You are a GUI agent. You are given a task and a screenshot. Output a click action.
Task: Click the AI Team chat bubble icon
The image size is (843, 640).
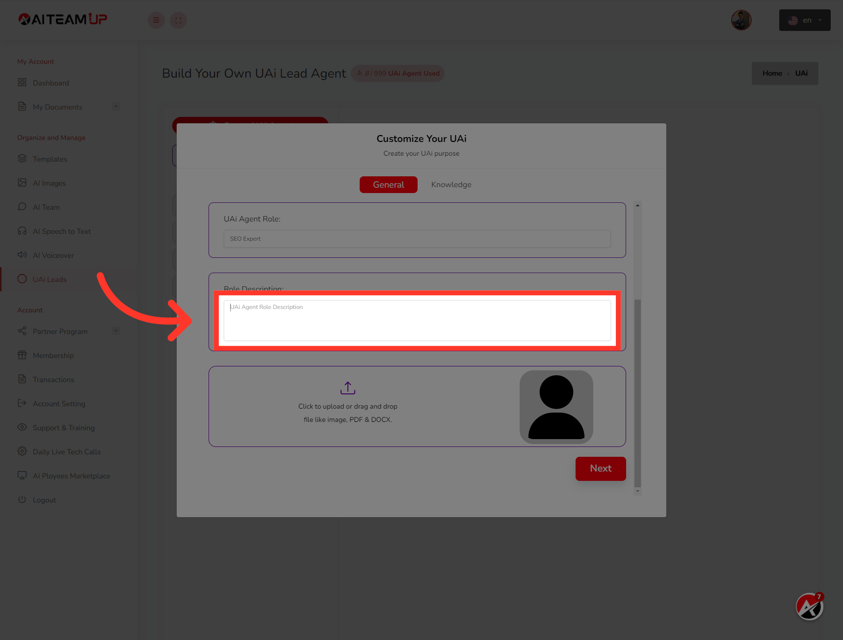click(22, 207)
